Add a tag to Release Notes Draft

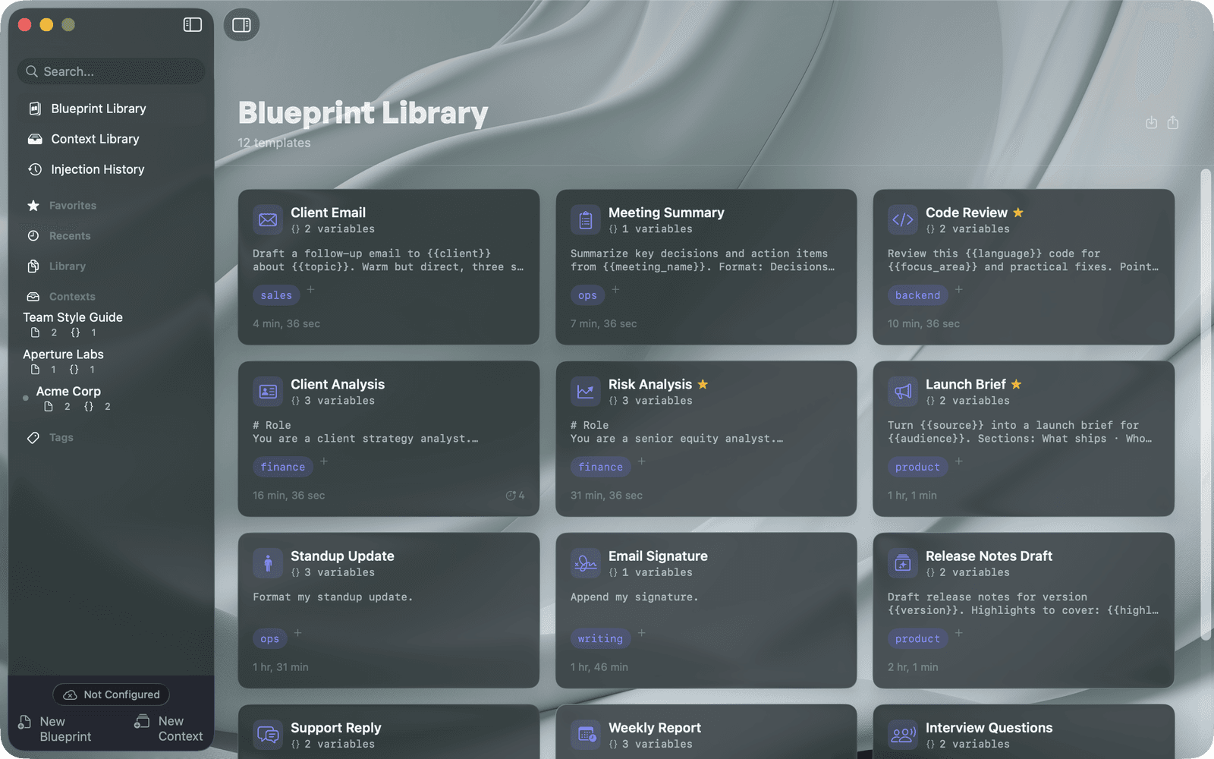958,632
